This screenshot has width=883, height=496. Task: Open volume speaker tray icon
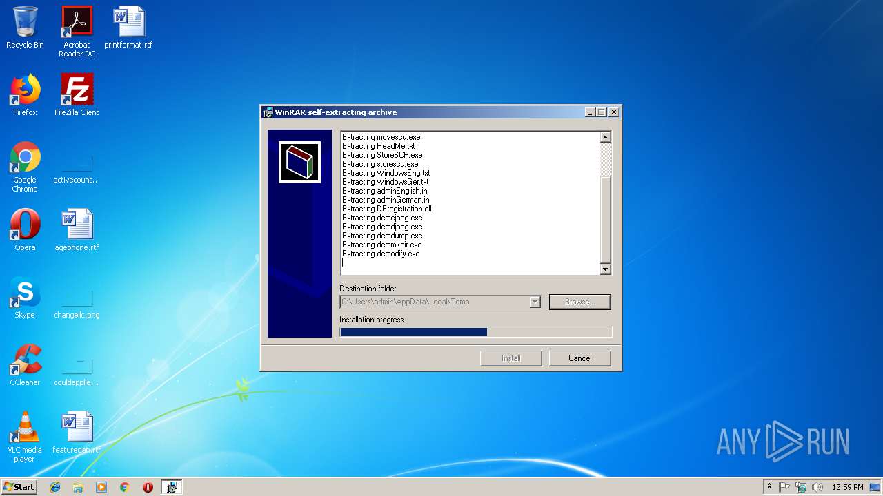(x=817, y=487)
